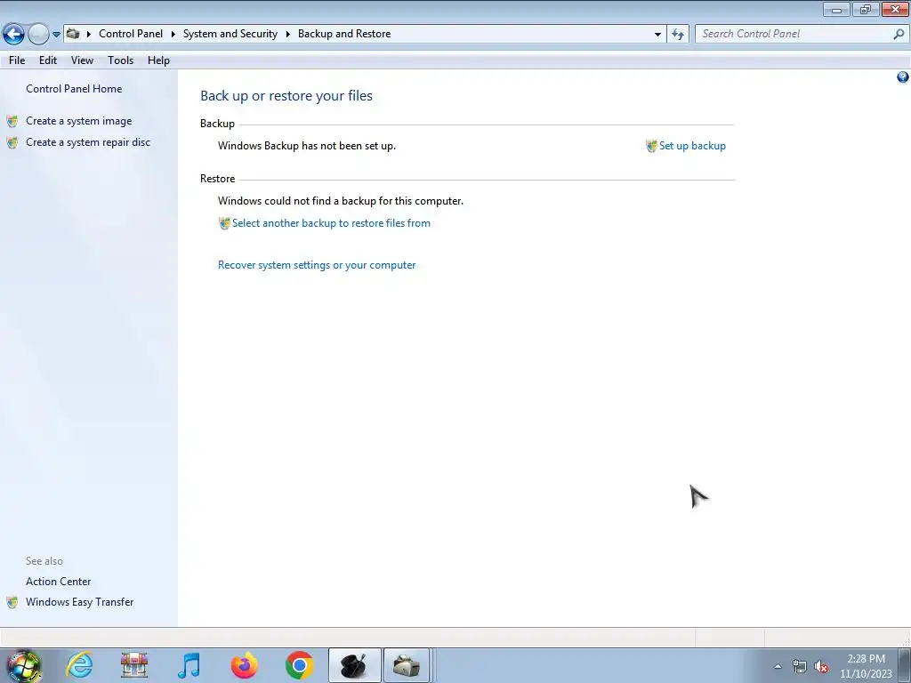Click the muted volume tray icon

tap(821, 667)
